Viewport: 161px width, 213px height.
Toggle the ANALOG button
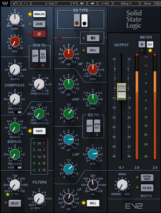click(39, 14)
